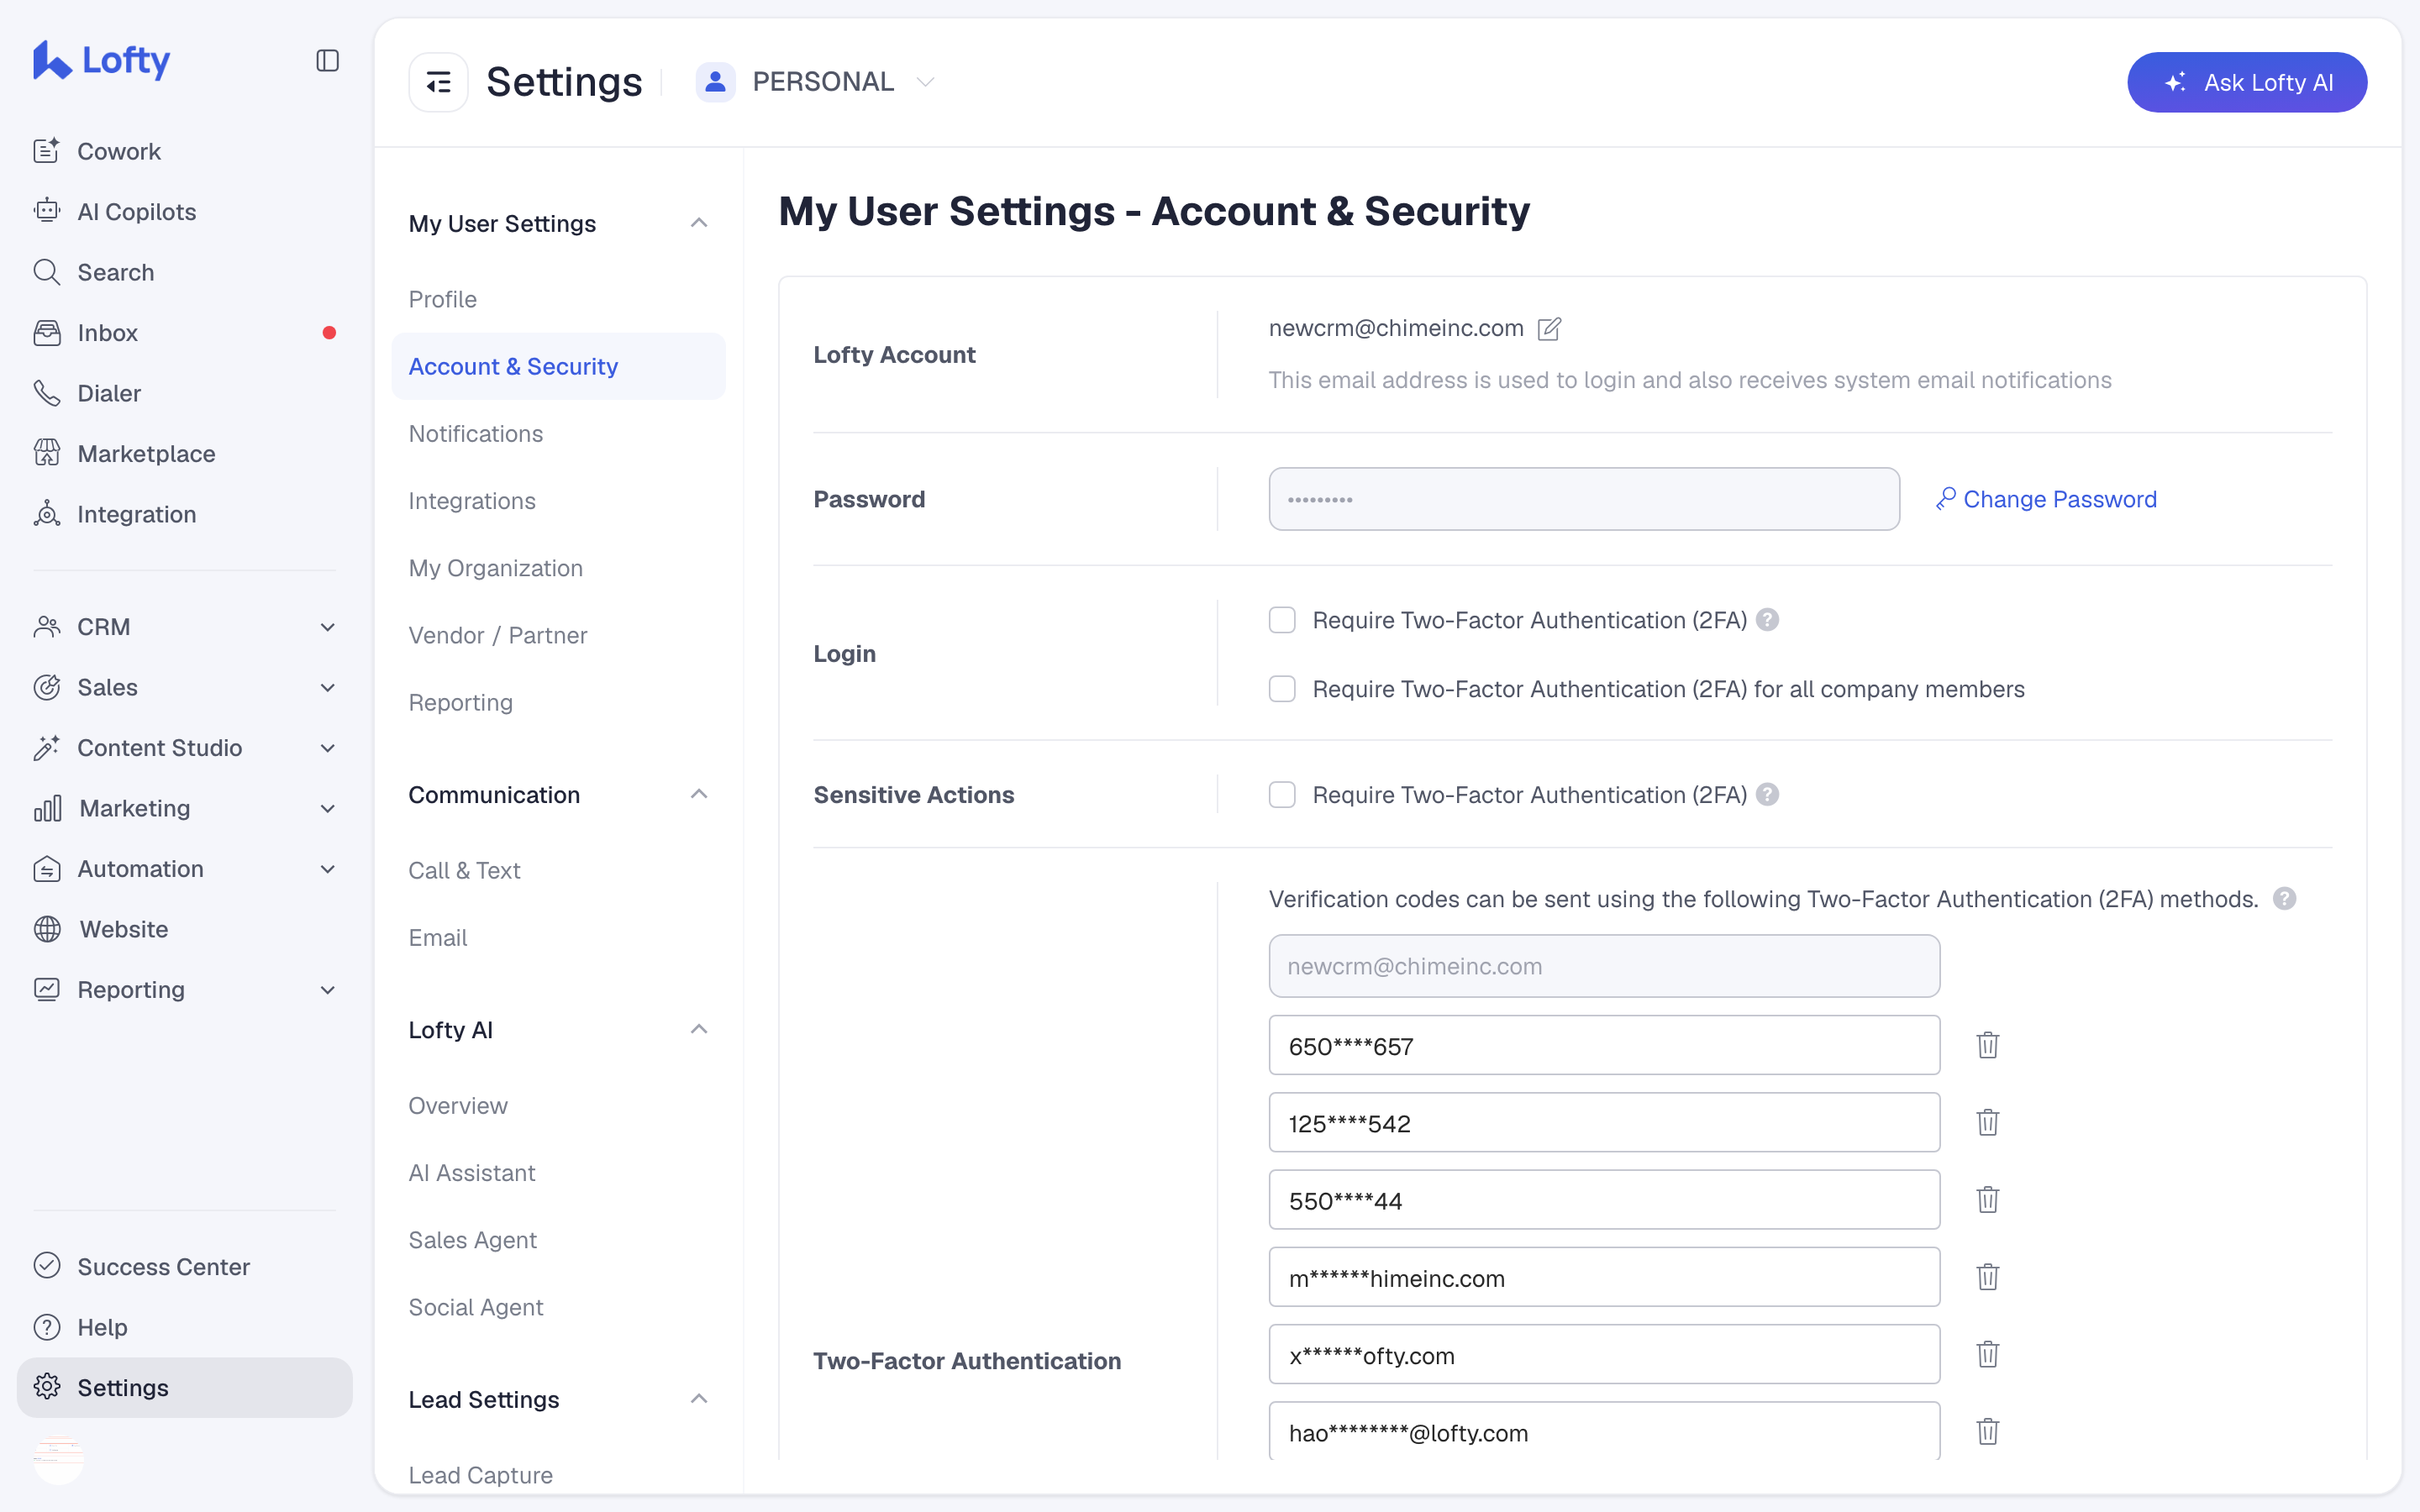Screen dimensions: 2420x1512
Task: Delete the 650****657 phone method
Action: click(x=1988, y=1045)
